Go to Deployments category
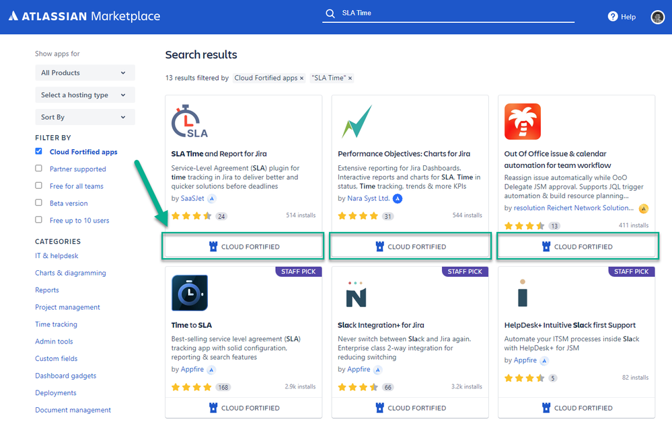The width and height of the screenshot is (672, 422). 56,392
